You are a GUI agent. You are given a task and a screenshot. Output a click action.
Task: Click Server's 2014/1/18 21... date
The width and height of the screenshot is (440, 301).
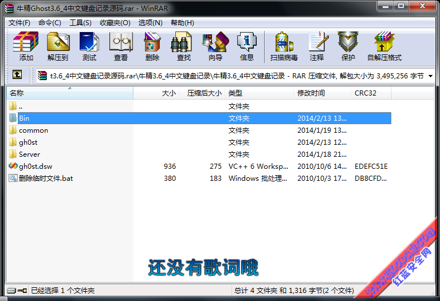point(322,155)
